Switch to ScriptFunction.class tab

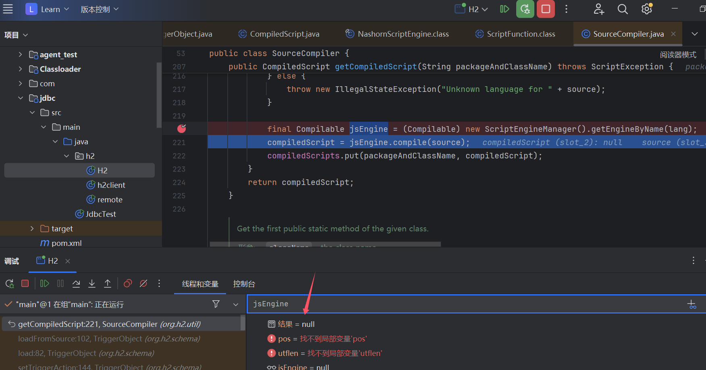(x=515, y=34)
